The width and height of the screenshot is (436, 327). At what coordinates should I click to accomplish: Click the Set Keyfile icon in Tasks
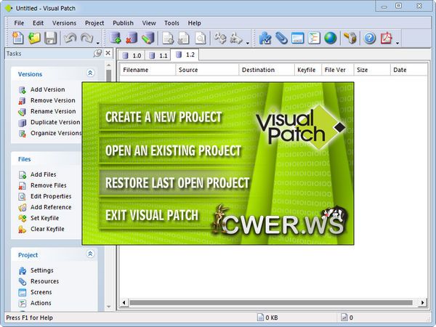[x=23, y=218]
